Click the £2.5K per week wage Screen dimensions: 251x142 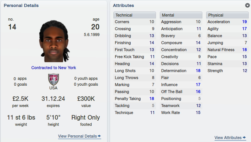(x=21, y=99)
